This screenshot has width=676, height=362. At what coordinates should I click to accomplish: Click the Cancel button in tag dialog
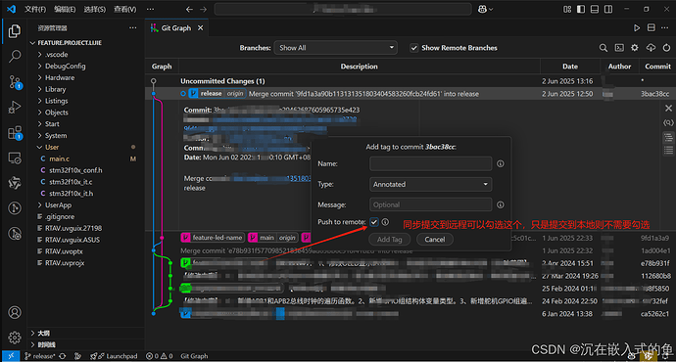(435, 240)
